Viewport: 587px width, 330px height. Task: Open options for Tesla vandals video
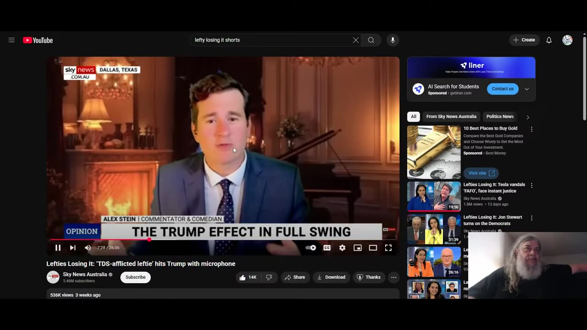(532, 186)
